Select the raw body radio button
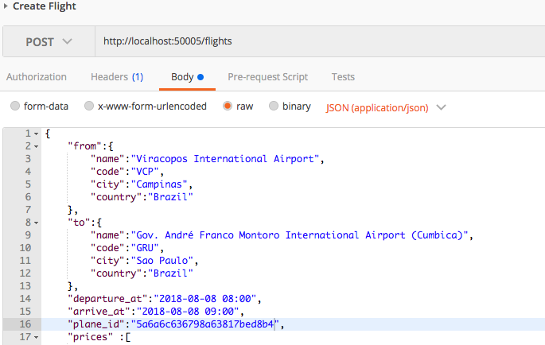 pyautogui.click(x=228, y=106)
